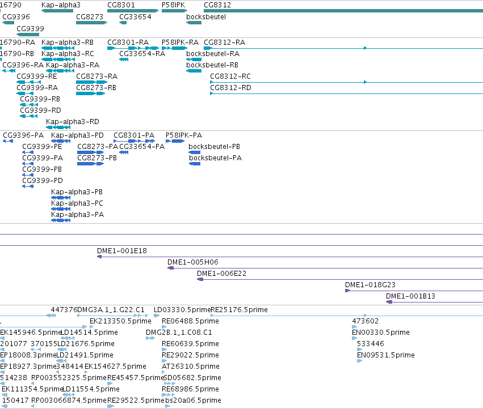
Task: Select the 533446 EST label
Action: click(x=371, y=343)
